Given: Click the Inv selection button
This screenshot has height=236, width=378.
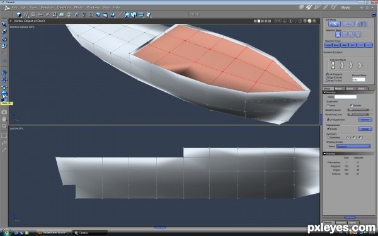Looking at the screenshot, I should (x=352, y=45).
